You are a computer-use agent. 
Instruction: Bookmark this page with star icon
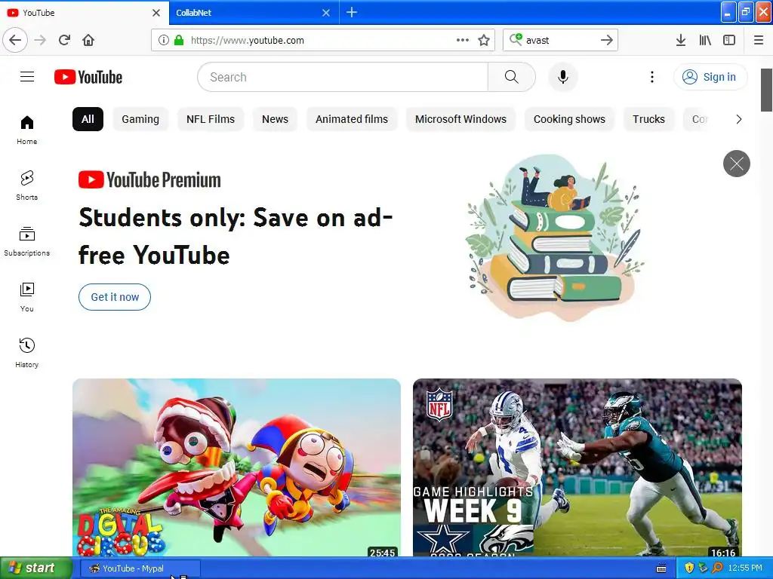point(484,40)
